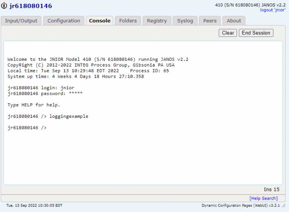Open the Peers tab

pyautogui.click(x=210, y=21)
